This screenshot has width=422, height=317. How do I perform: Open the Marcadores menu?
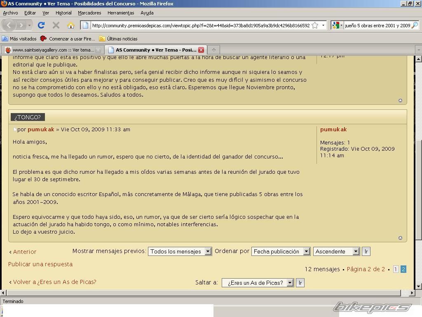(x=89, y=13)
